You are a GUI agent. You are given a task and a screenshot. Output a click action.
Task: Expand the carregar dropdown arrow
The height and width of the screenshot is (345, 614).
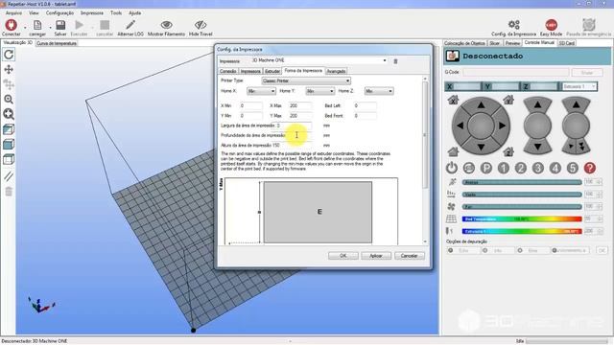(50, 28)
